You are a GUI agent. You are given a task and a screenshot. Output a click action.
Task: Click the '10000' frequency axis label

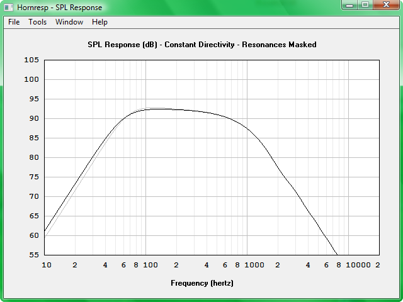[358, 265]
